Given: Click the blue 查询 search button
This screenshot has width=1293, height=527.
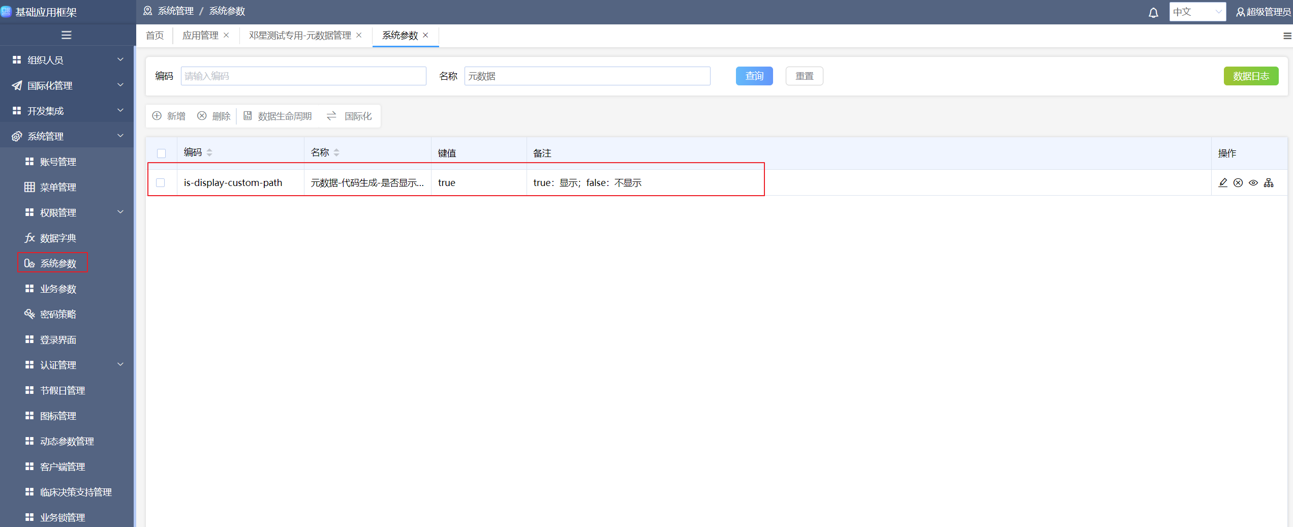Looking at the screenshot, I should [x=754, y=76].
